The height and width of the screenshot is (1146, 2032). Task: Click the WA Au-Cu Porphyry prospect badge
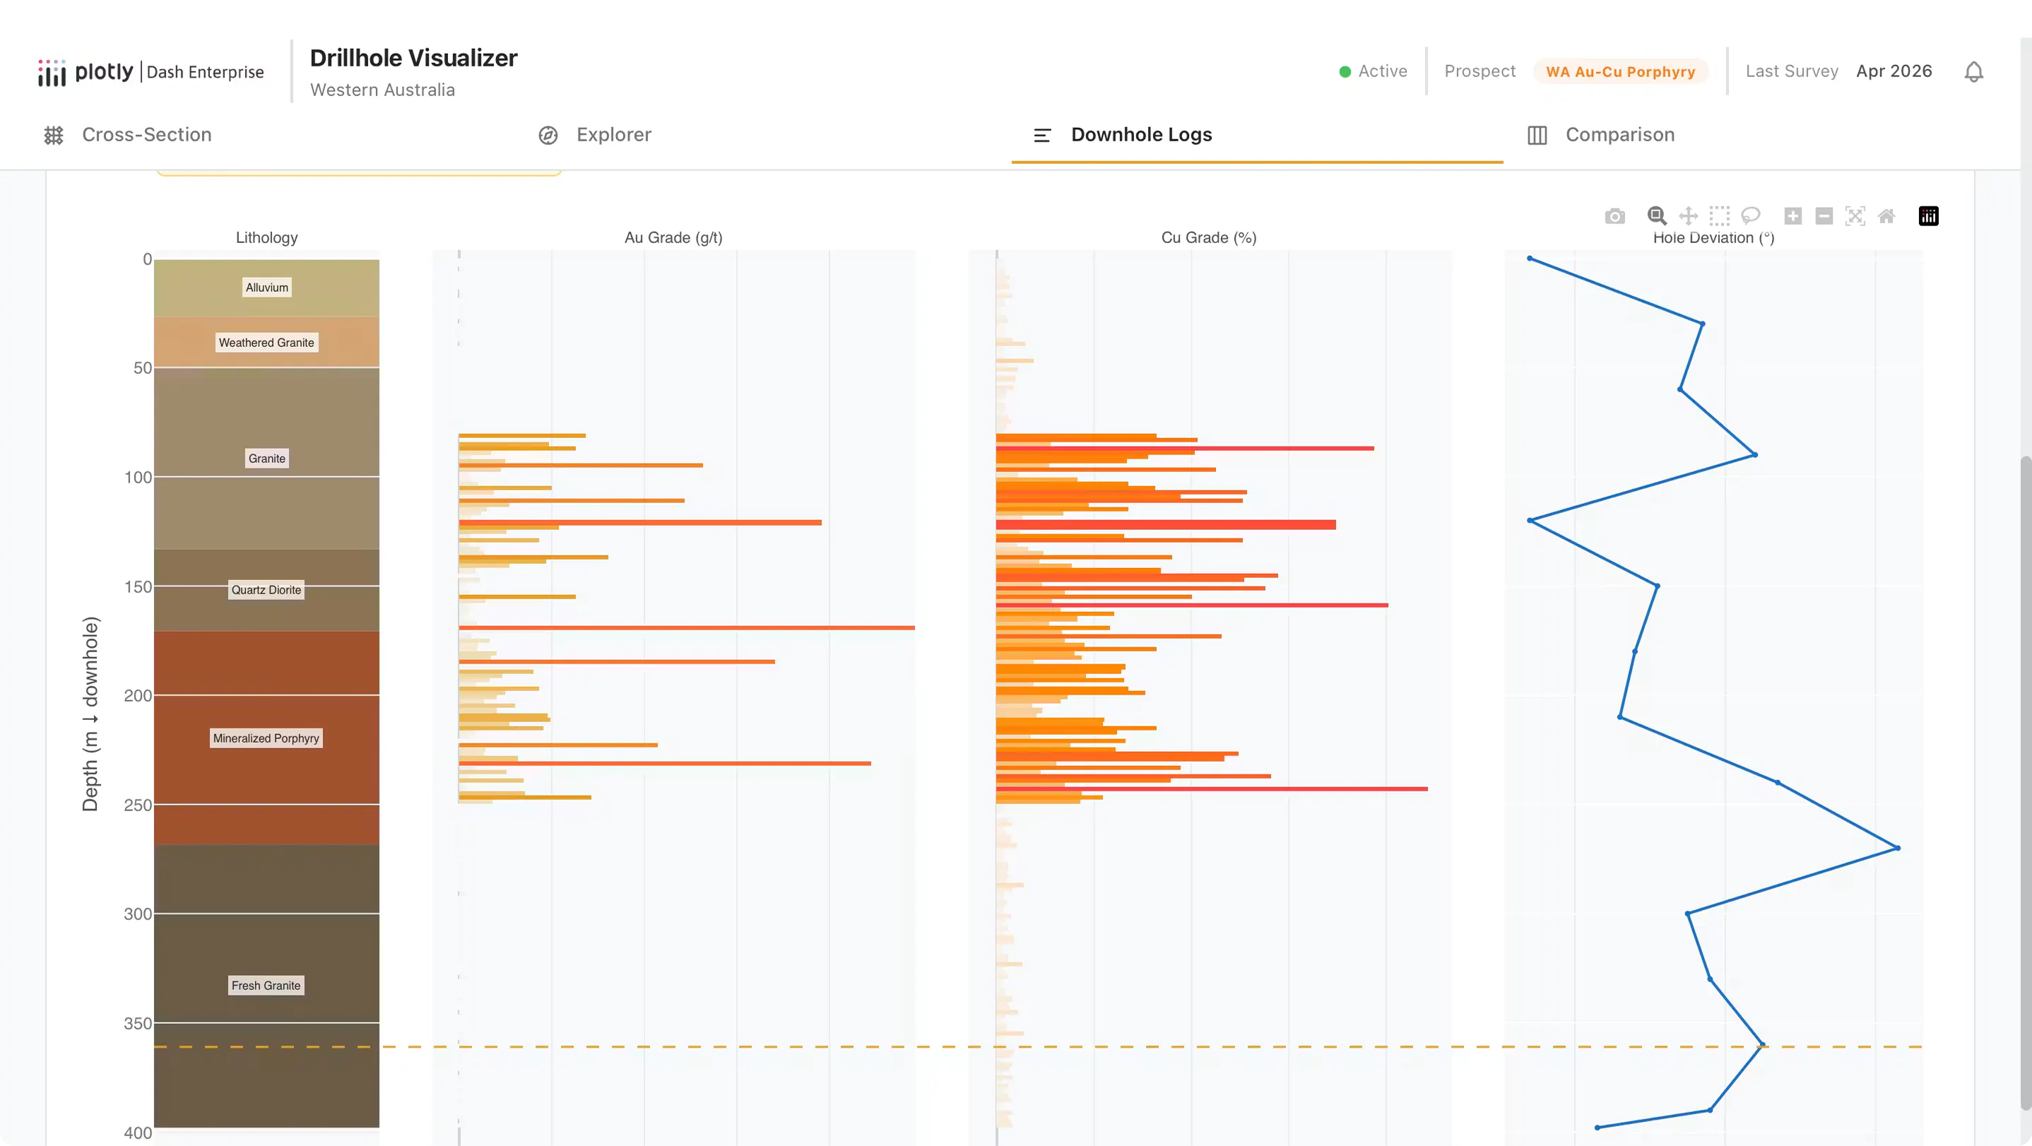1620,72
